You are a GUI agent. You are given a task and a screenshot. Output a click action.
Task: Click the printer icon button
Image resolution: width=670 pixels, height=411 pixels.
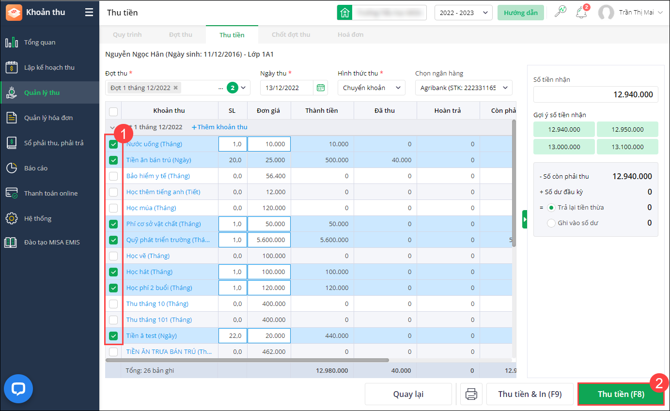click(x=471, y=394)
